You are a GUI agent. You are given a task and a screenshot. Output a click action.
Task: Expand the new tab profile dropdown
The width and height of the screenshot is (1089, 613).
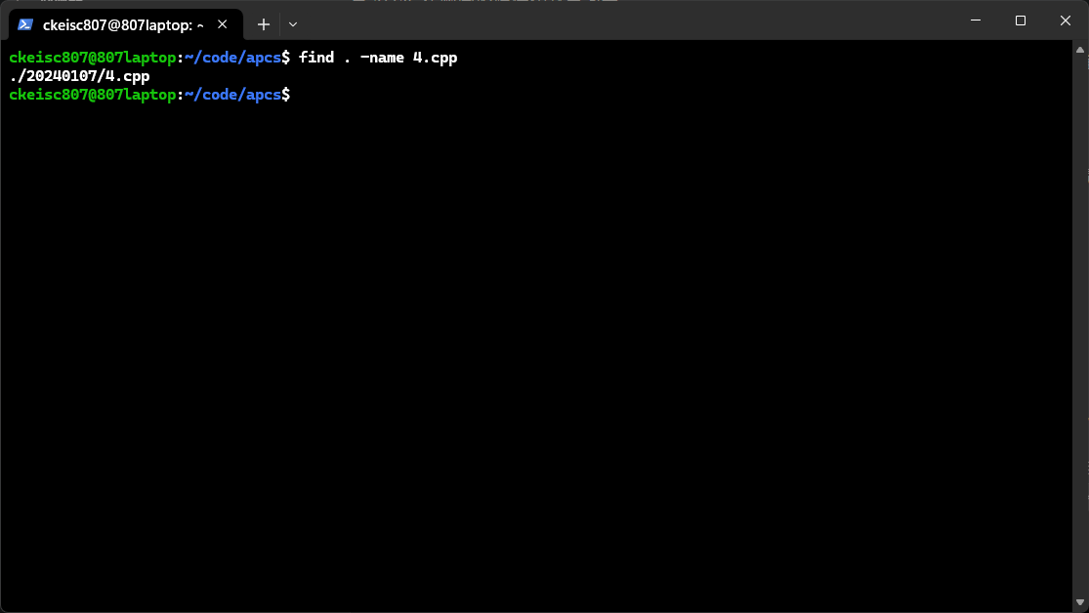(x=293, y=24)
